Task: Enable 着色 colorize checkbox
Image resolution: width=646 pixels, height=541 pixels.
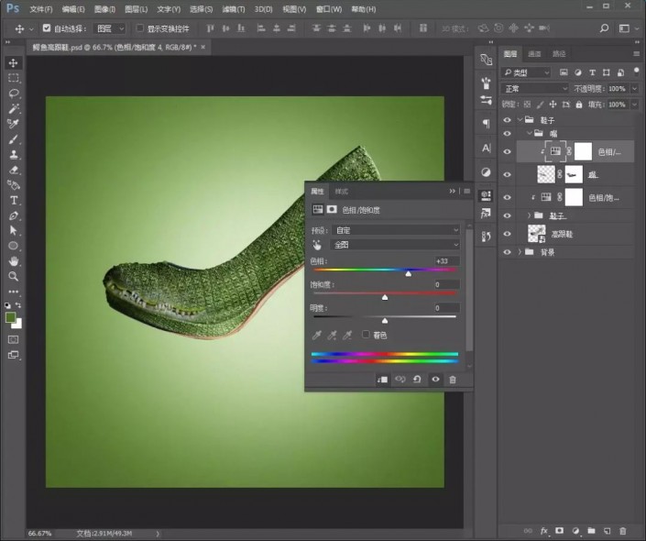Action: (366, 335)
